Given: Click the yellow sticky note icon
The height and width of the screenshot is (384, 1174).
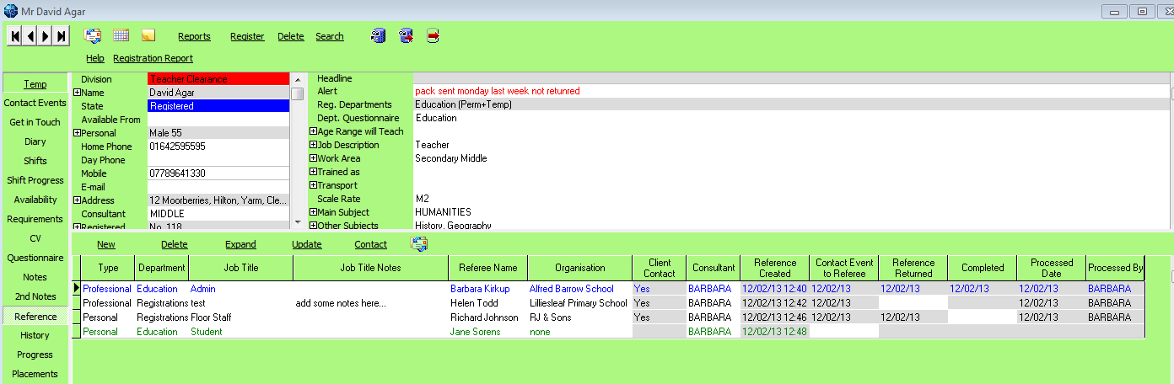Looking at the screenshot, I should 148,35.
